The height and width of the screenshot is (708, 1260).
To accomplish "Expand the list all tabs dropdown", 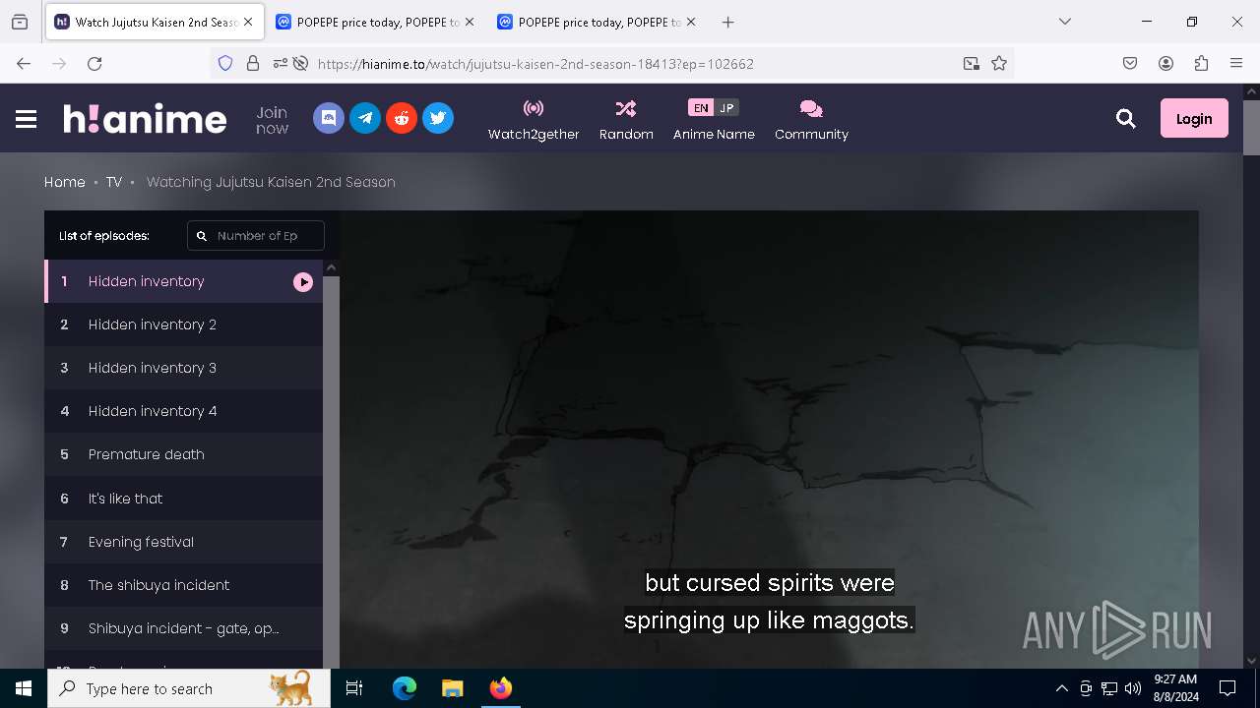I will point(1065,22).
